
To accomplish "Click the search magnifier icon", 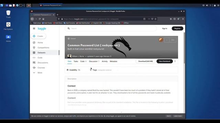I will (69, 28).
